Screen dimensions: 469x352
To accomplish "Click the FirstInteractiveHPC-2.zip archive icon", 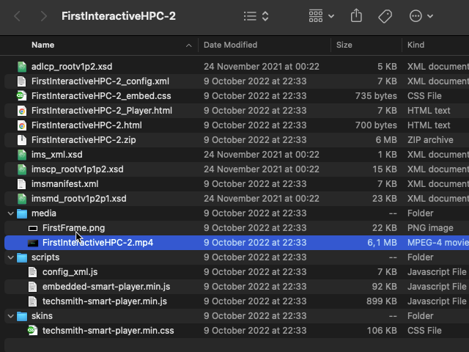I will pyautogui.click(x=22, y=140).
